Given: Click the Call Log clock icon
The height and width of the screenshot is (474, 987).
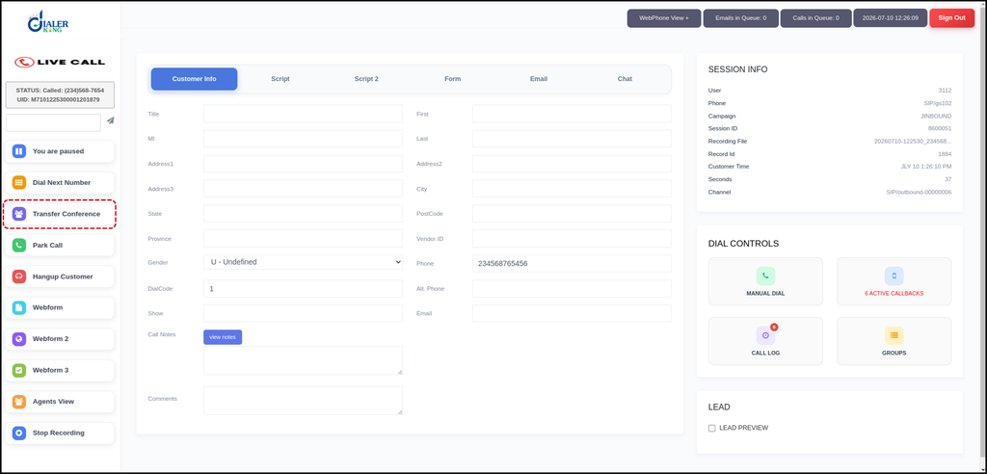Looking at the screenshot, I should (765, 335).
